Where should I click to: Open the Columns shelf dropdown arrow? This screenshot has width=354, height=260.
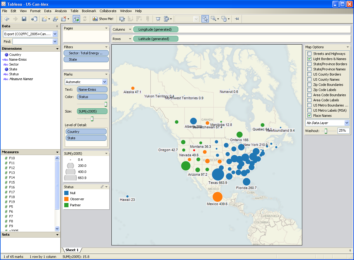point(130,29)
